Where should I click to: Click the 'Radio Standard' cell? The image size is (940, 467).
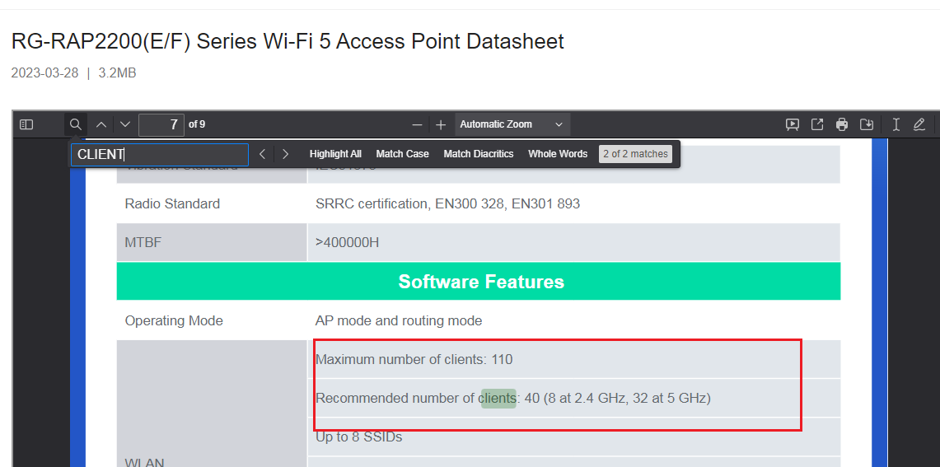click(172, 203)
